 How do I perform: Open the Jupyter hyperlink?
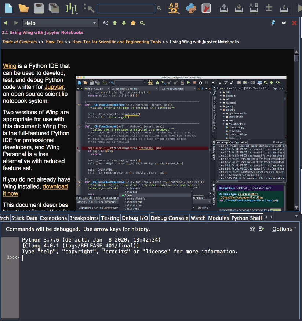(54, 87)
